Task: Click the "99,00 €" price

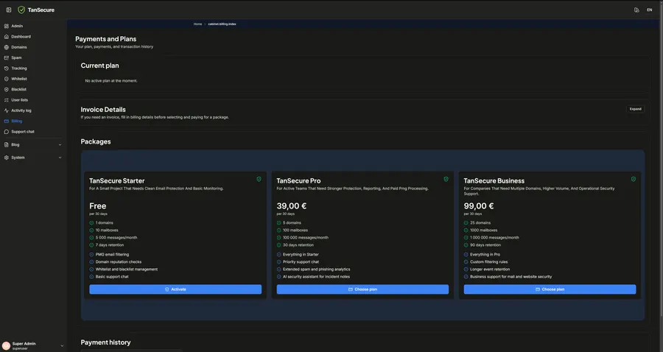Action: [x=479, y=206]
